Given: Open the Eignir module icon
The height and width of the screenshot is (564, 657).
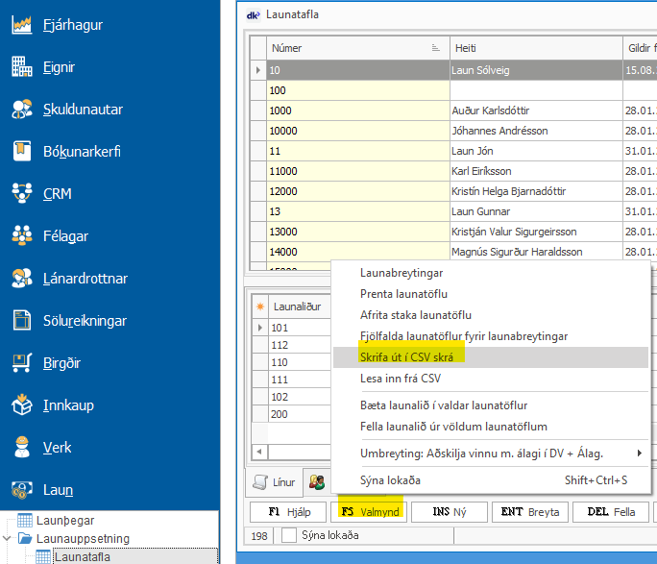Looking at the screenshot, I should click(22, 67).
